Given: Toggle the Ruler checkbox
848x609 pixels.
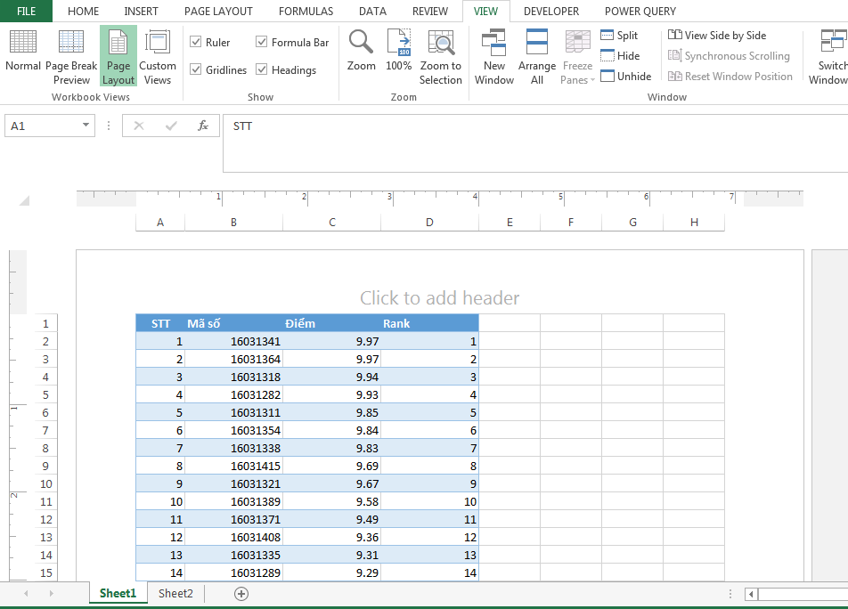Looking at the screenshot, I should [x=196, y=42].
